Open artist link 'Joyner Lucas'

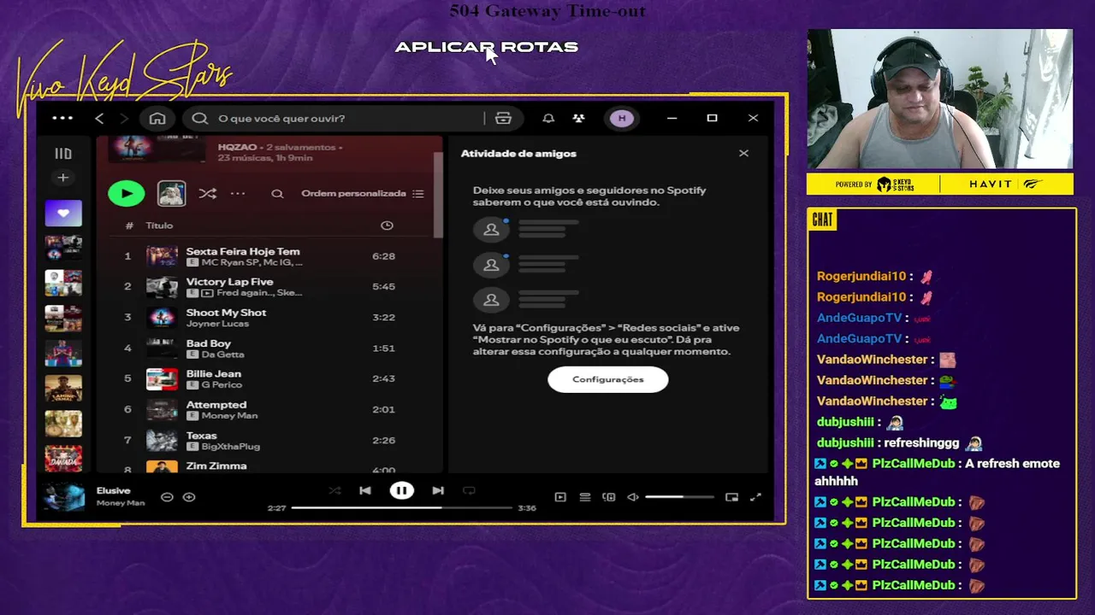click(x=217, y=324)
